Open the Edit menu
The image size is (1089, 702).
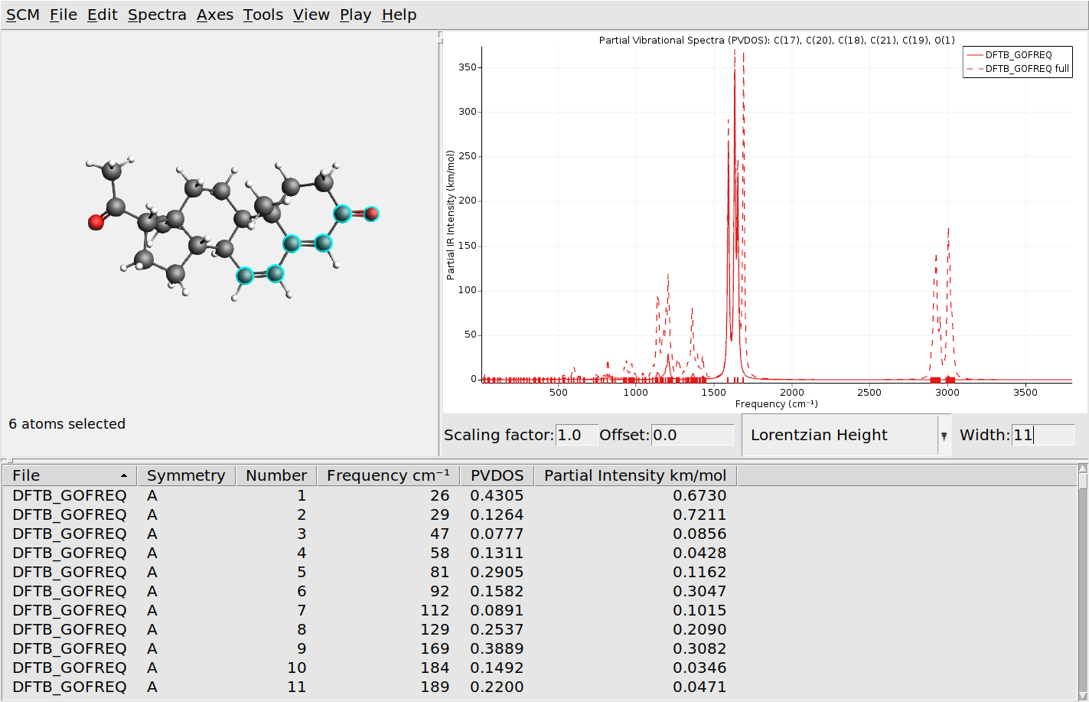pyautogui.click(x=102, y=14)
